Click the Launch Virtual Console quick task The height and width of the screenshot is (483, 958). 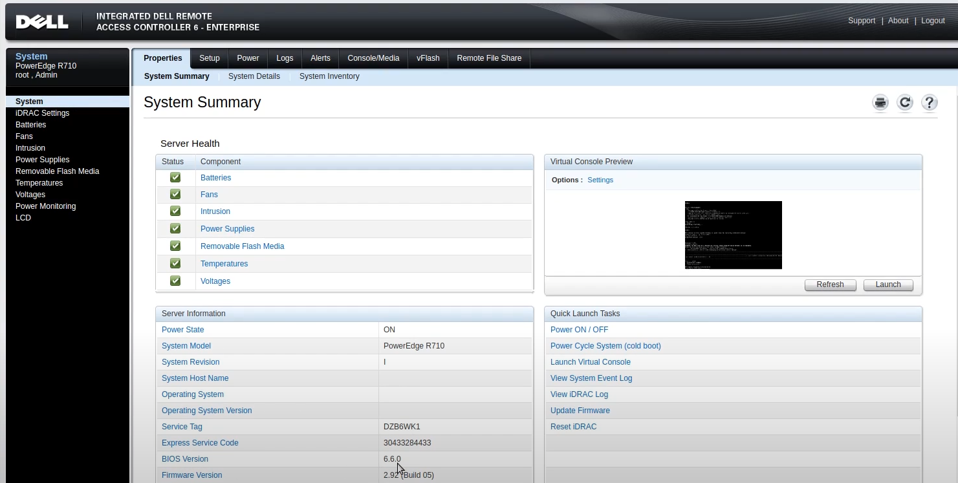click(x=591, y=362)
